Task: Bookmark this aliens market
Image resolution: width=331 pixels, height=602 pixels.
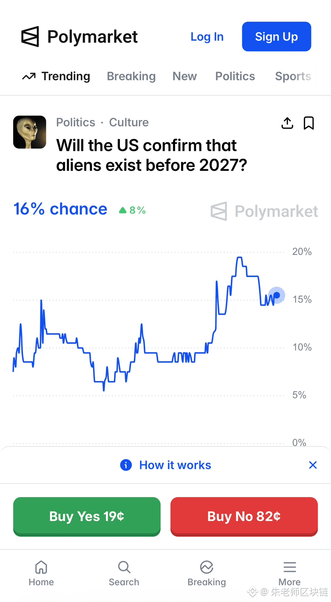Action: (x=309, y=123)
